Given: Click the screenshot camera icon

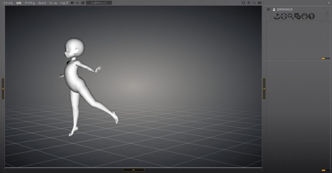Looking at the screenshot, I should click(259, 3).
